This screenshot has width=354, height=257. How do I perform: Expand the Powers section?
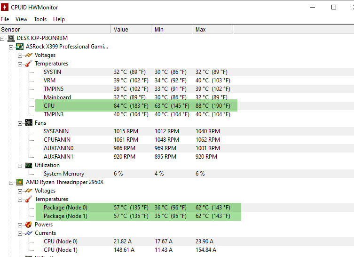[20, 225]
